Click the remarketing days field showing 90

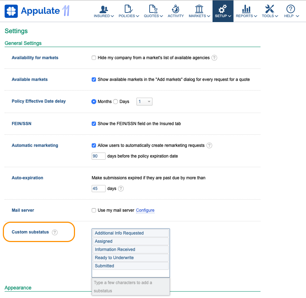click(98, 156)
